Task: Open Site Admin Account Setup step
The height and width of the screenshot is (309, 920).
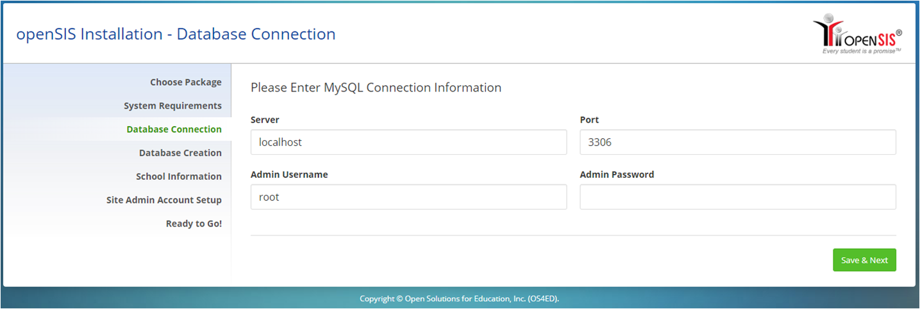Action: (164, 200)
